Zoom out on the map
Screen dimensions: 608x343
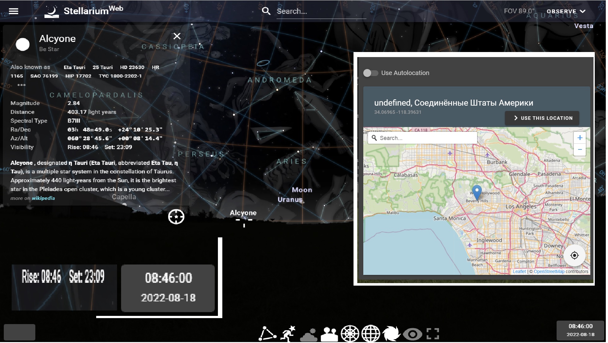[580, 150]
